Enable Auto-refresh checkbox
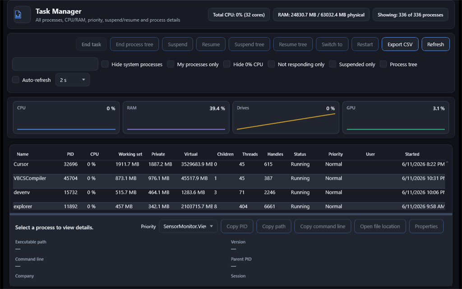 (x=16, y=79)
